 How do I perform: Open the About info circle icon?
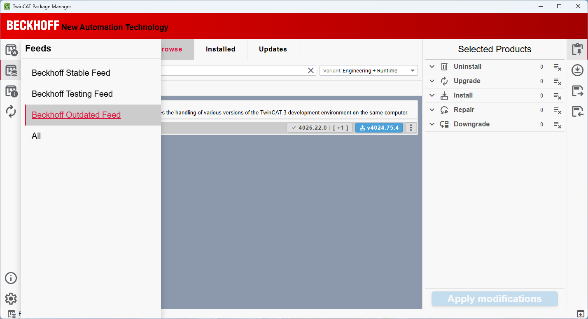[x=11, y=278]
